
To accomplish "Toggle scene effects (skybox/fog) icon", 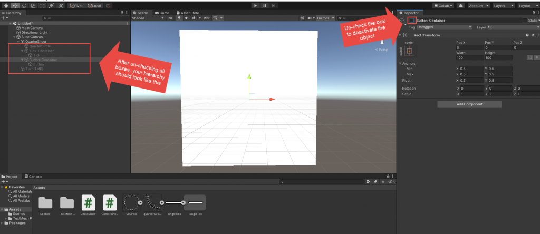I will click(194, 18).
